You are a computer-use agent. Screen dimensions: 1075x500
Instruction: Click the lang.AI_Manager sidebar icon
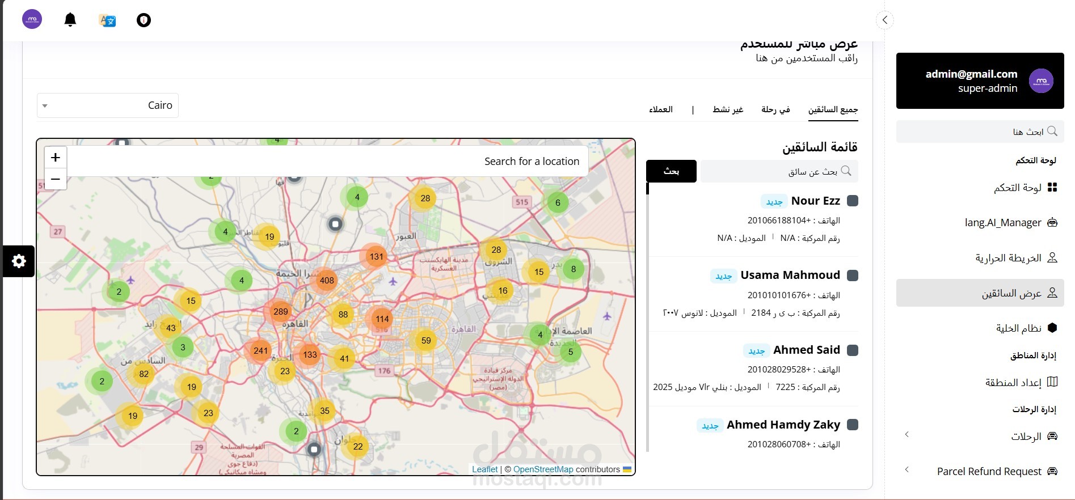[x=1052, y=223]
